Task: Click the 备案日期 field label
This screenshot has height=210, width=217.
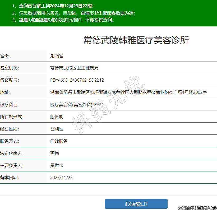Action: click(10, 178)
